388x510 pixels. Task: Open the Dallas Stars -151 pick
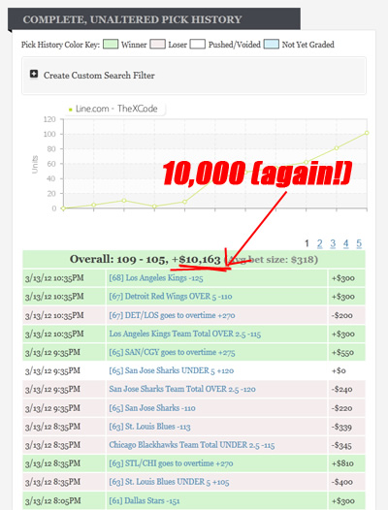tap(145, 500)
